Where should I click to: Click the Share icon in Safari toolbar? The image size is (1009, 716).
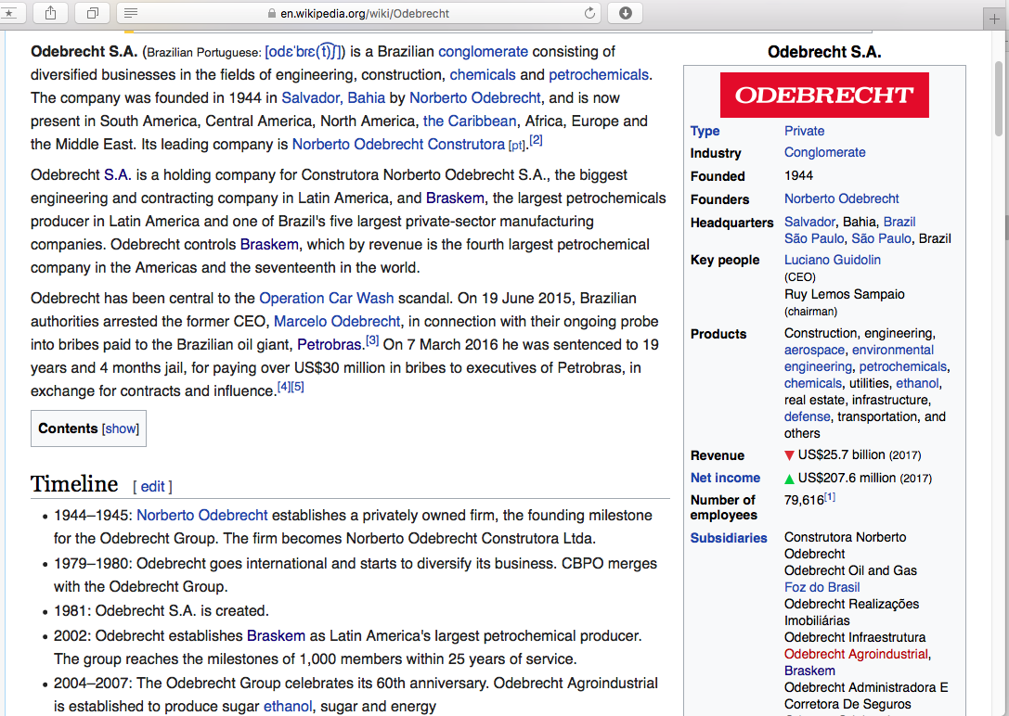49,13
